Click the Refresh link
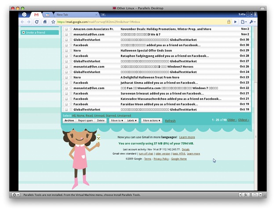Screen dimensions: 276x211 pyautogui.click(x=170, y=121)
